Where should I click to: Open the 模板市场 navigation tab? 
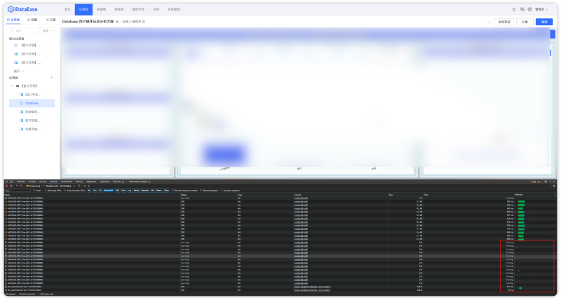point(138,9)
